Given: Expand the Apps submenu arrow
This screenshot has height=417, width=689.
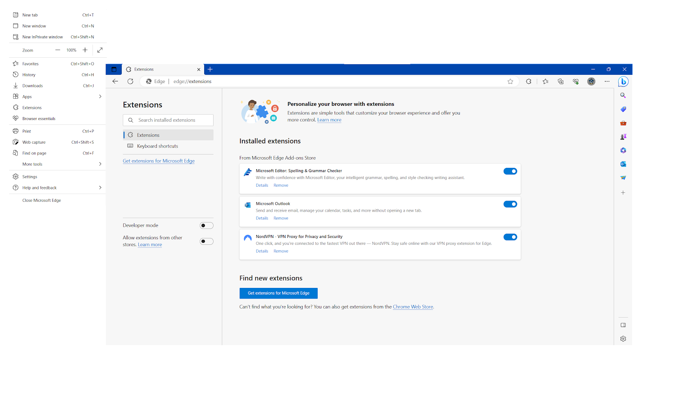Looking at the screenshot, I should [100, 97].
